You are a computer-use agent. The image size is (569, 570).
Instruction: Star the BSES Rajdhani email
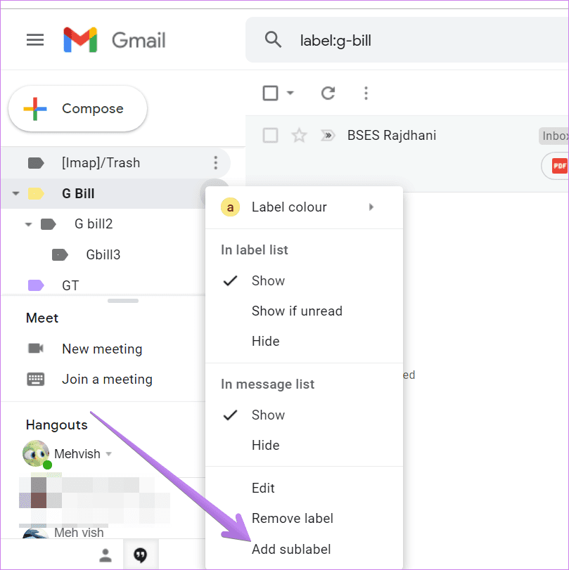point(299,136)
